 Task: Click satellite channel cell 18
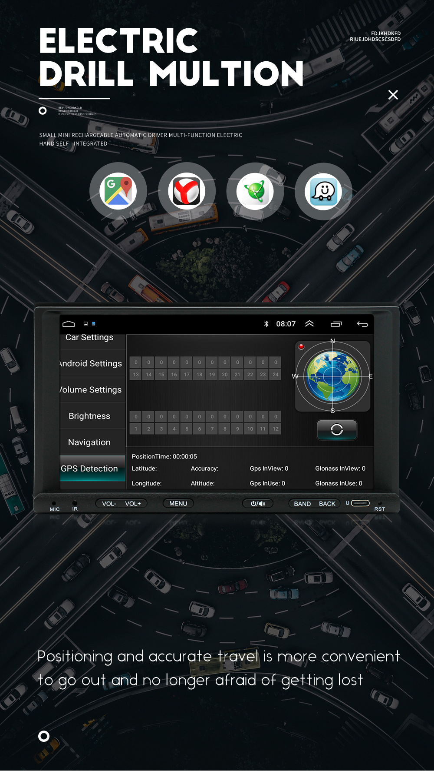tap(199, 375)
